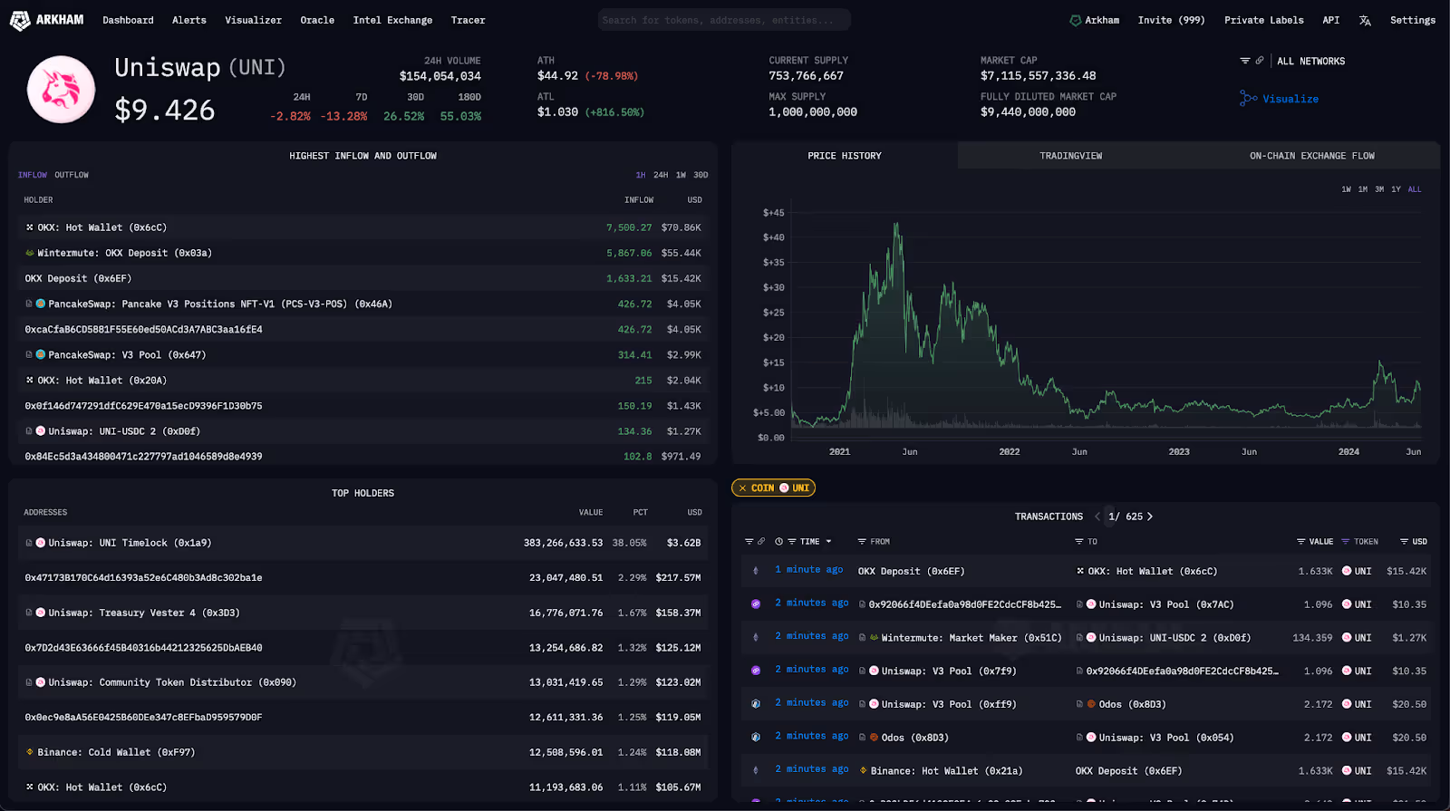The width and height of the screenshot is (1450, 811).
Task: Set the price chart range to 1W
Action: [x=1346, y=189]
